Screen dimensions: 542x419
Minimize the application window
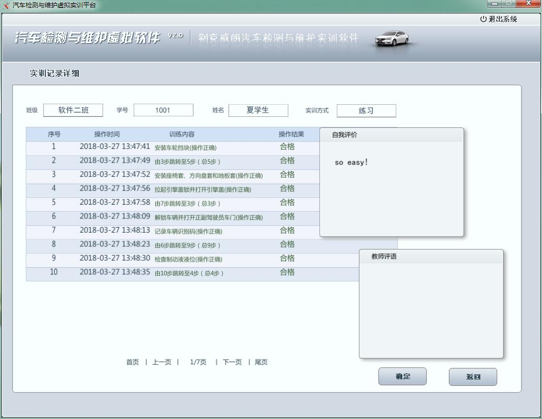tap(495, 4)
